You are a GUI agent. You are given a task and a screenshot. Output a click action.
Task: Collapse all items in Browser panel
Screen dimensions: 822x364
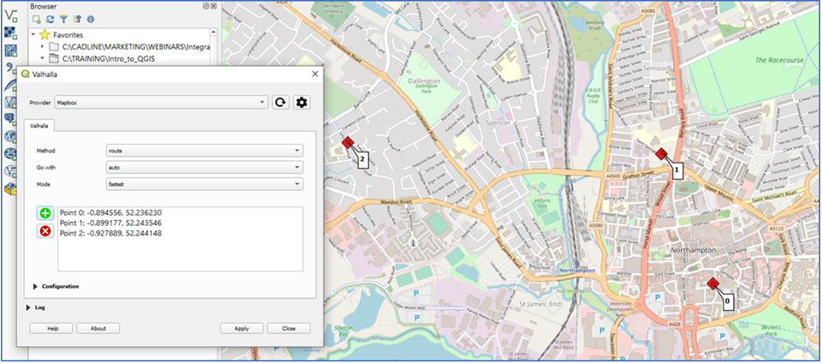77,19
